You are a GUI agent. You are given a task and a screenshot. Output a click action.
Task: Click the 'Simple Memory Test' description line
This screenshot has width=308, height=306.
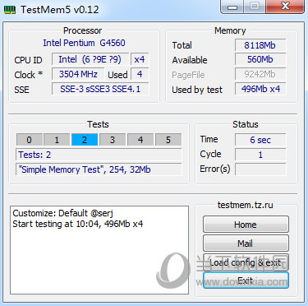(x=99, y=169)
